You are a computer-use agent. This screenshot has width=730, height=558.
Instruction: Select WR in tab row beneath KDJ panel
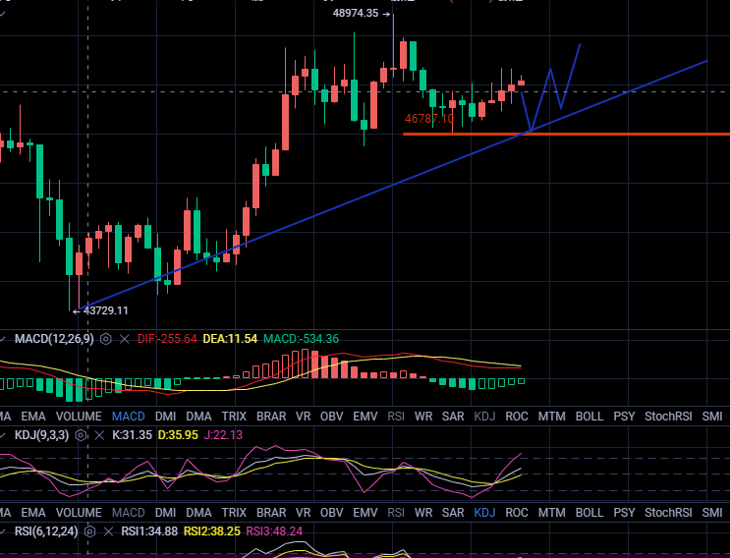[x=423, y=513]
